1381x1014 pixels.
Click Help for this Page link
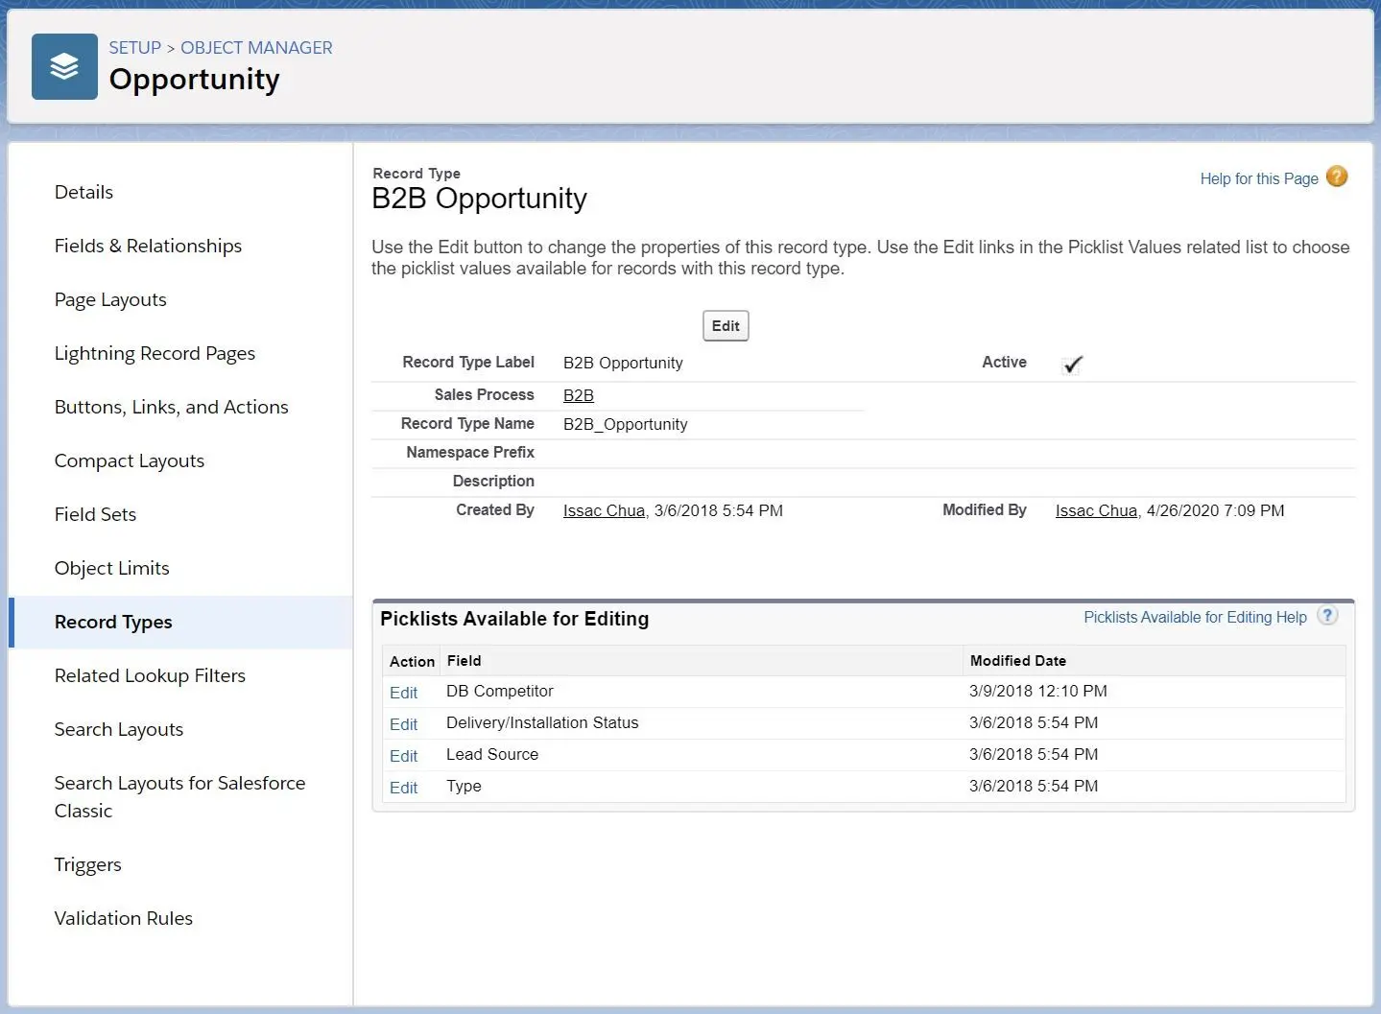pos(1259,178)
